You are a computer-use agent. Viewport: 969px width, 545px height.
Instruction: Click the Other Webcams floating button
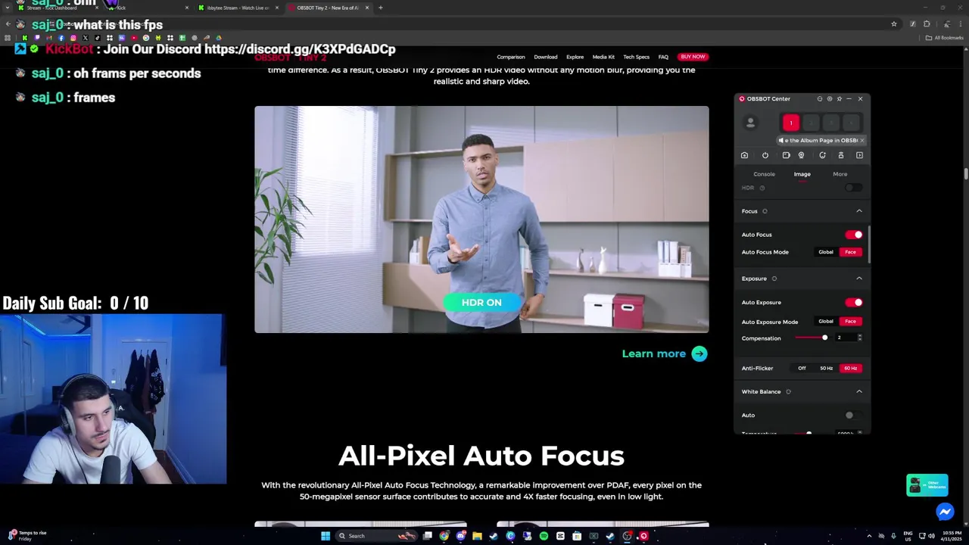(927, 485)
